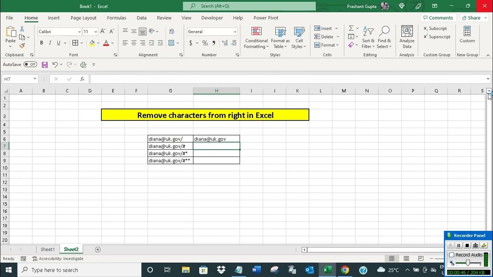Open Font dialog launcher
493x277 pixels.
click(x=116, y=55)
